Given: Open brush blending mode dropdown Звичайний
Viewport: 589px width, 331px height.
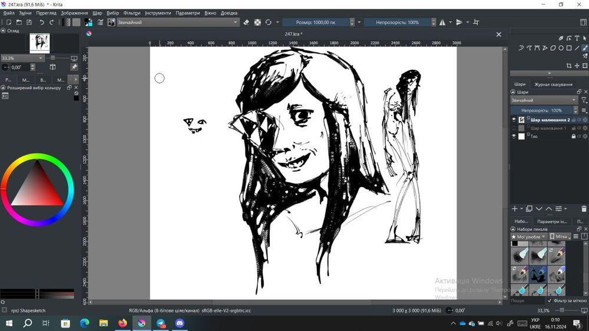Looking at the screenshot, I should coord(178,22).
